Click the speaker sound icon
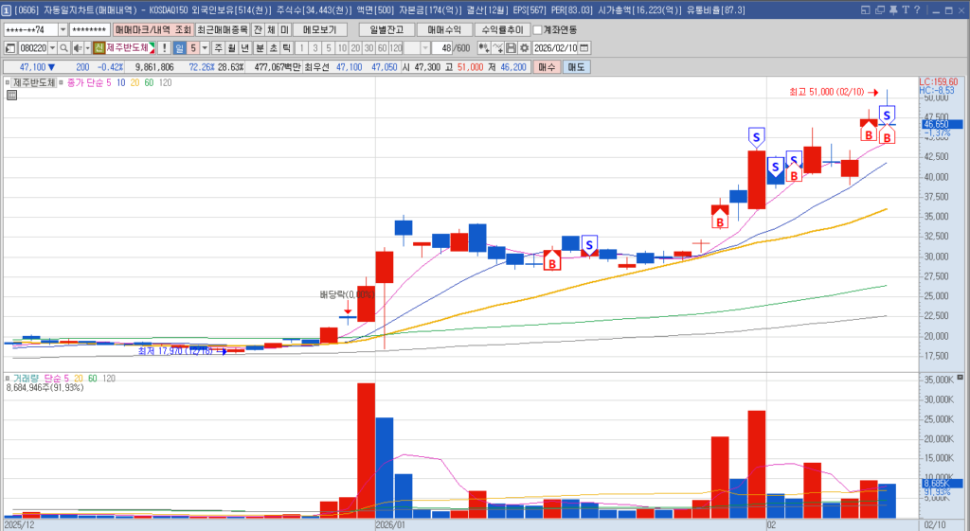970x531 pixels. [77, 48]
